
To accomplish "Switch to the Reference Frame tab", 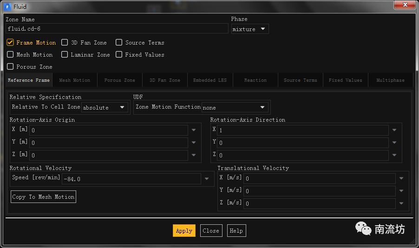I will point(29,80).
